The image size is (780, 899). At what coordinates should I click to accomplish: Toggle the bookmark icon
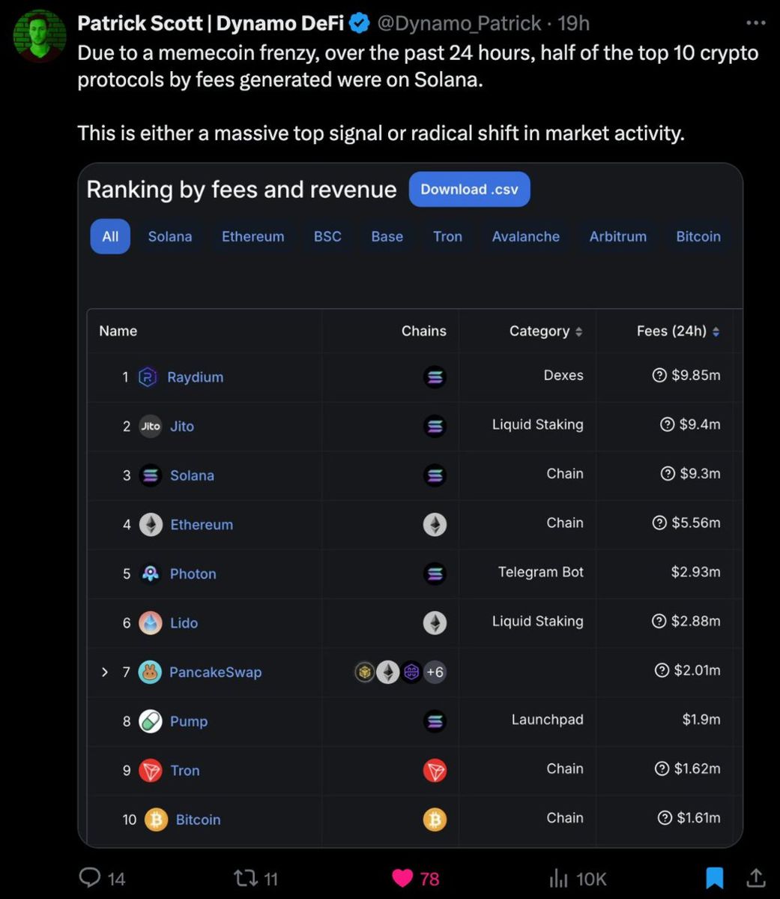coord(715,877)
